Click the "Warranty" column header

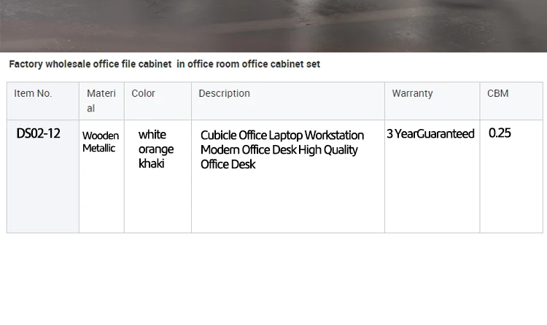pyautogui.click(x=412, y=93)
